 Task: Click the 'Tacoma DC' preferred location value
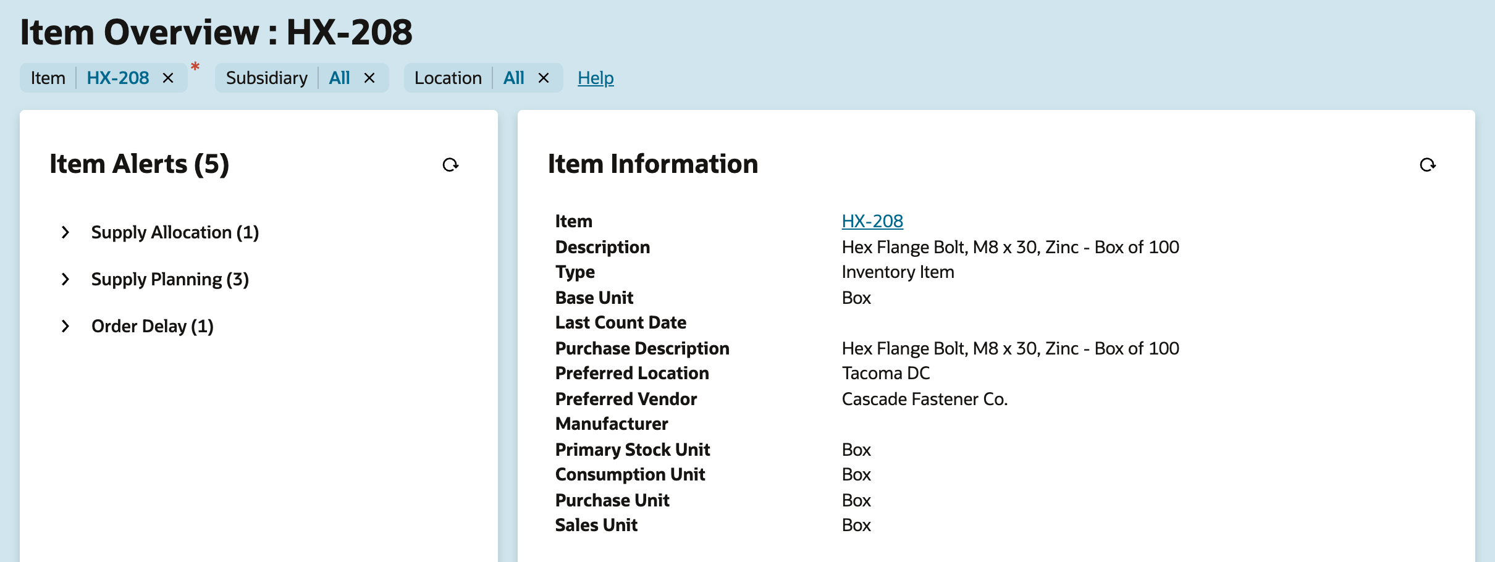point(885,373)
